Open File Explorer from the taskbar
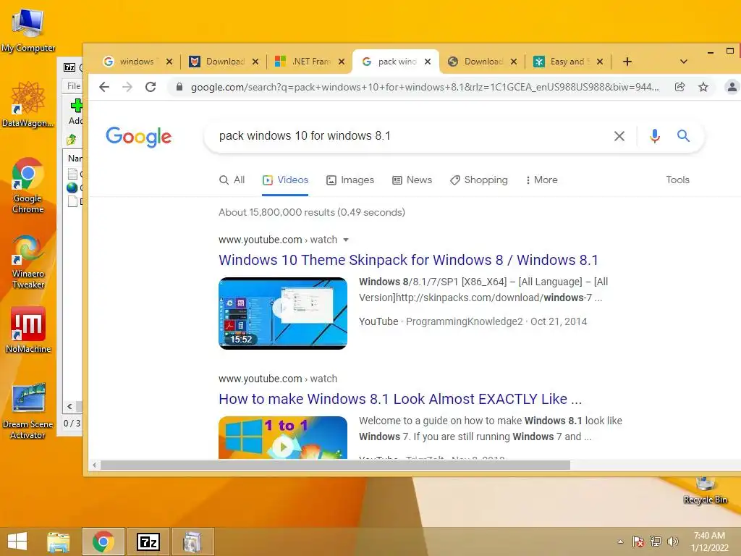The height and width of the screenshot is (556, 741). (x=59, y=542)
